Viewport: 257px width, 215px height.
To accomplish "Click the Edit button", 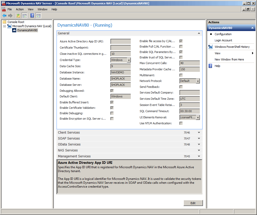I will point(193,203).
